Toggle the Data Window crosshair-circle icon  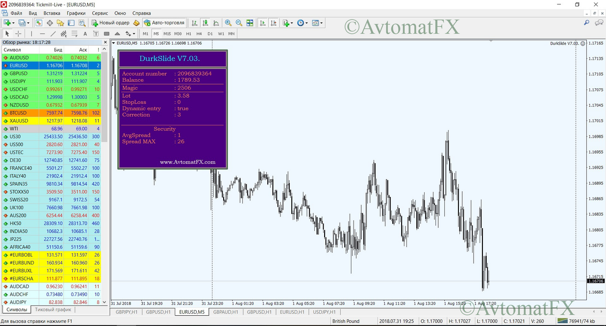(49, 23)
